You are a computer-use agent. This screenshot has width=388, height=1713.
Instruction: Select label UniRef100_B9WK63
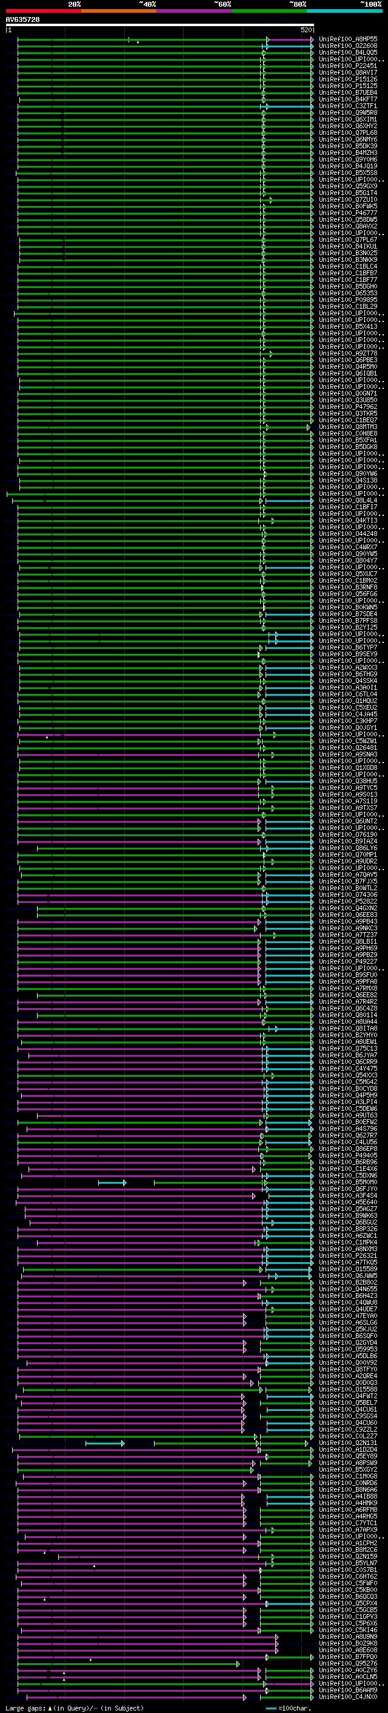pyautogui.click(x=348, y=1215)
